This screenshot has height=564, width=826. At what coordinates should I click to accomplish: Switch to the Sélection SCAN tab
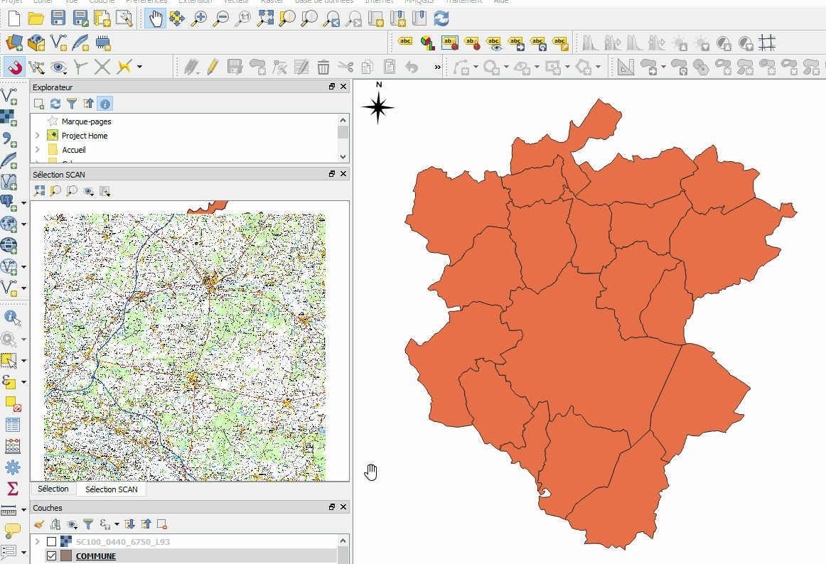tap(111, 489)
